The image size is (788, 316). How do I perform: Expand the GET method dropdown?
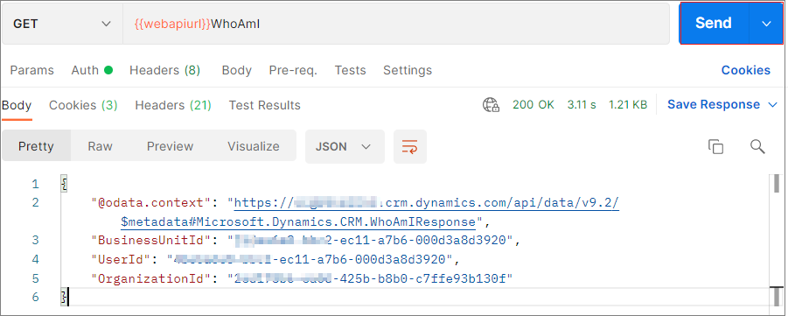pyautogui.click(x=62, y=24)
